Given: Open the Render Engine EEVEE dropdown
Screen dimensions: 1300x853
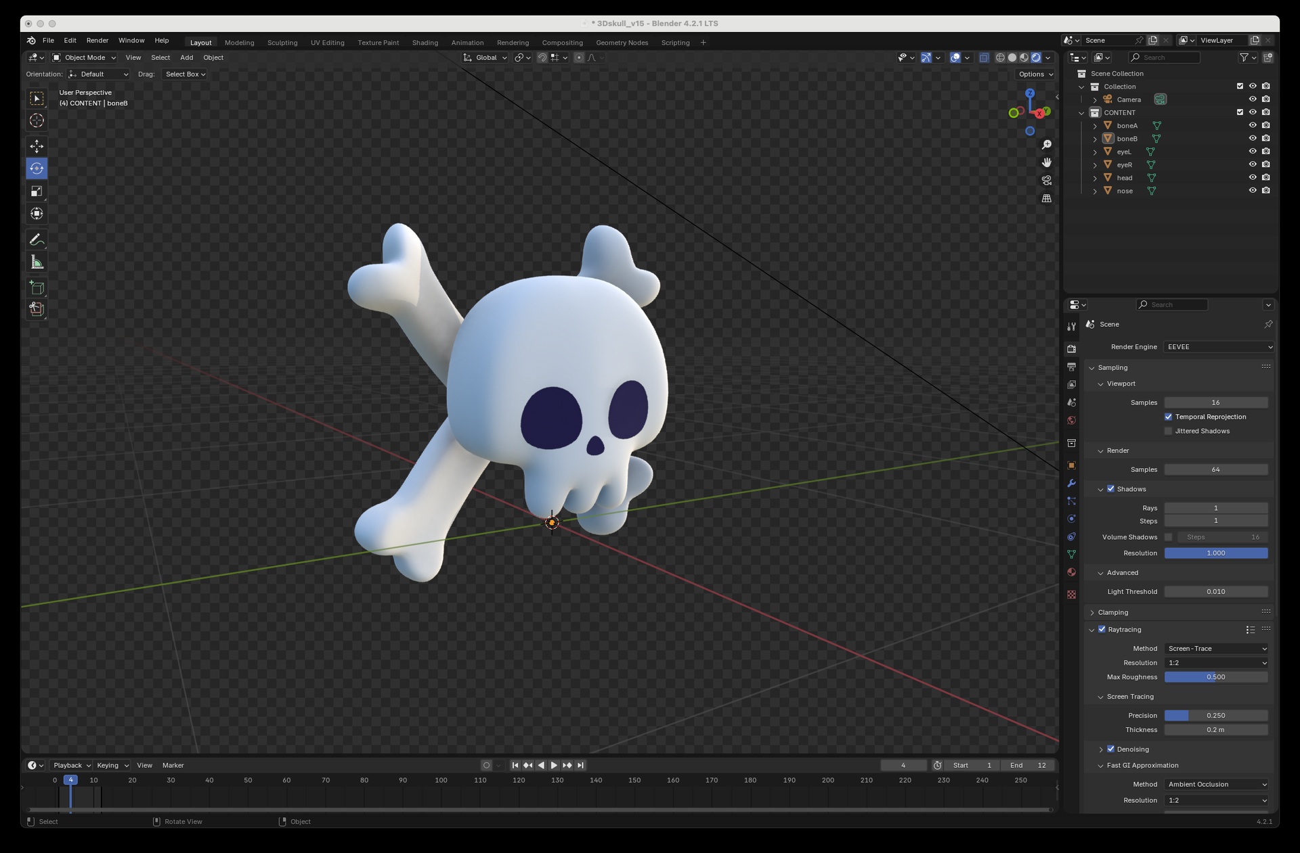Looking at the screenshot, I should click(1219, 347).
